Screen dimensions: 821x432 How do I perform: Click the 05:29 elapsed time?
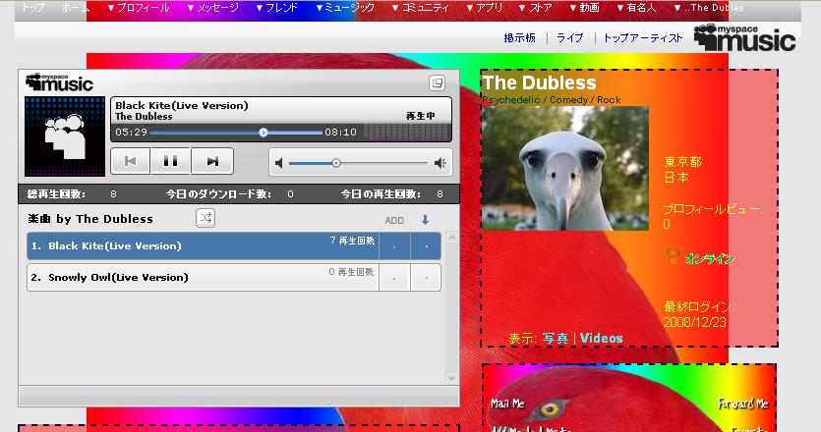click(x=131, y=133)
